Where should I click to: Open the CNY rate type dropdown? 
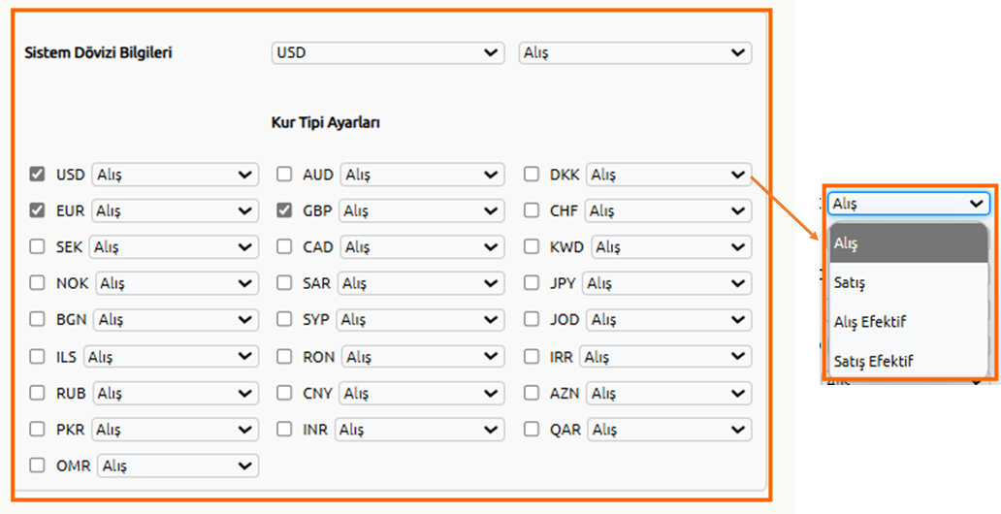(421, 394)
